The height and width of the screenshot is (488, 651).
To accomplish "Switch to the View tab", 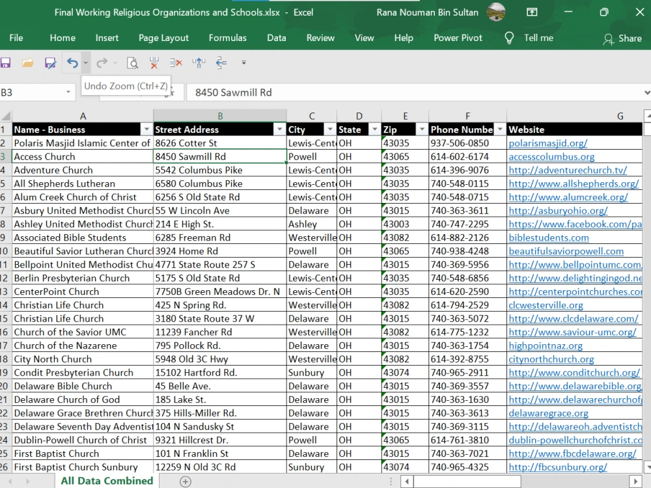I will pos(364,38).
